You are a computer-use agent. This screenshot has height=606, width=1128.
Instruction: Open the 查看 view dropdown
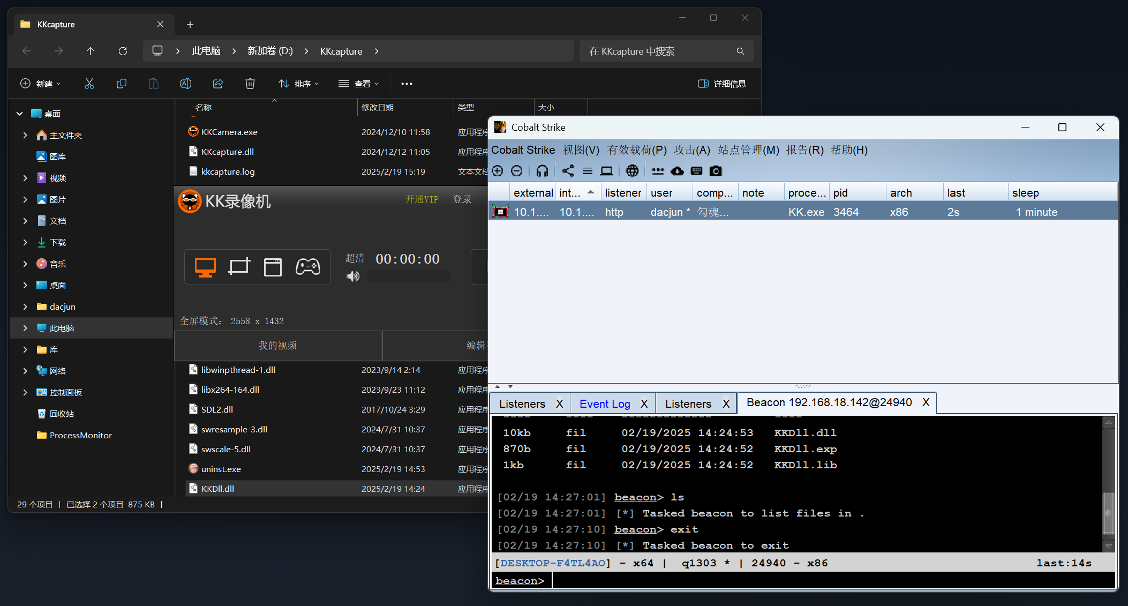(358, 84)
